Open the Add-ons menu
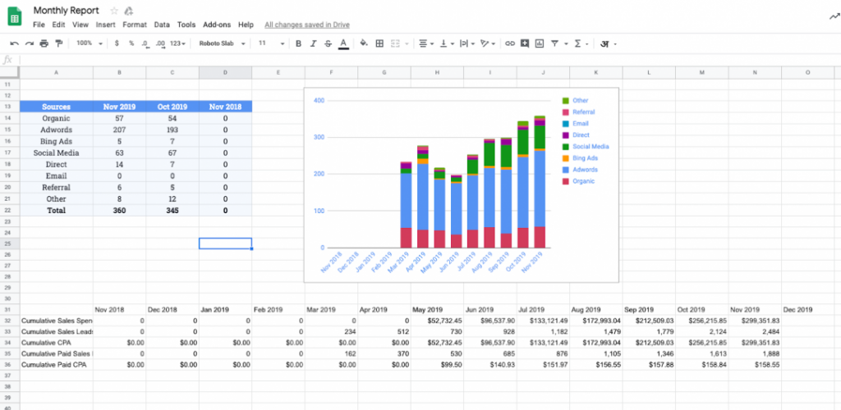This screenshot has height=410, width=841. (x=217, y=25)
